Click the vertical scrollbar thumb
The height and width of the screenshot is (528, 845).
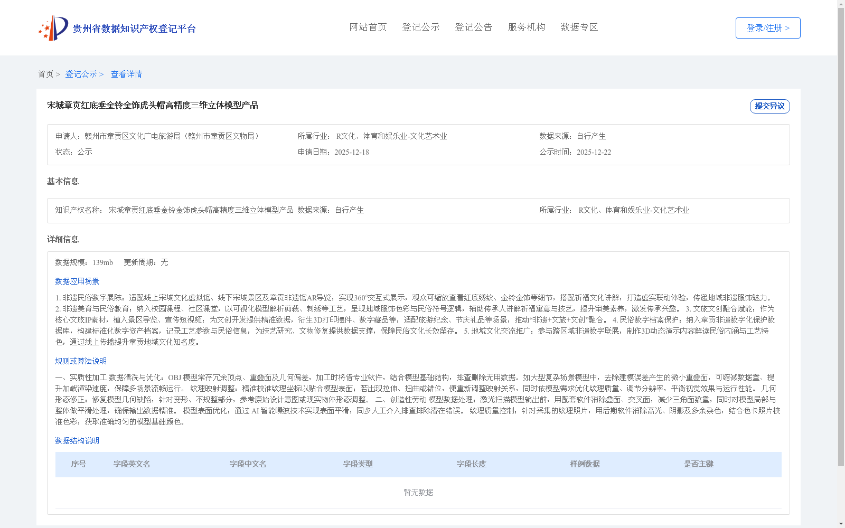841,238
